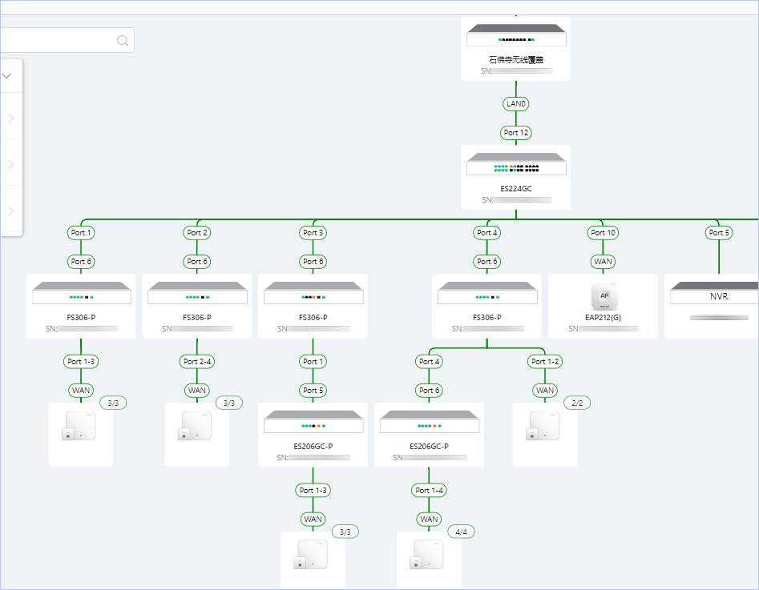Click the Port 12 label
759x590 pixels.
point(516,133)
